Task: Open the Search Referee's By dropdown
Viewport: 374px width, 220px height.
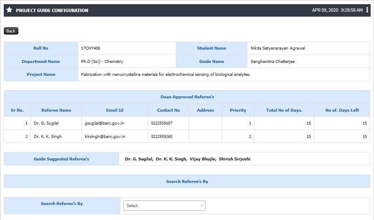Action: pyautogui.click(x=164, y=205)
